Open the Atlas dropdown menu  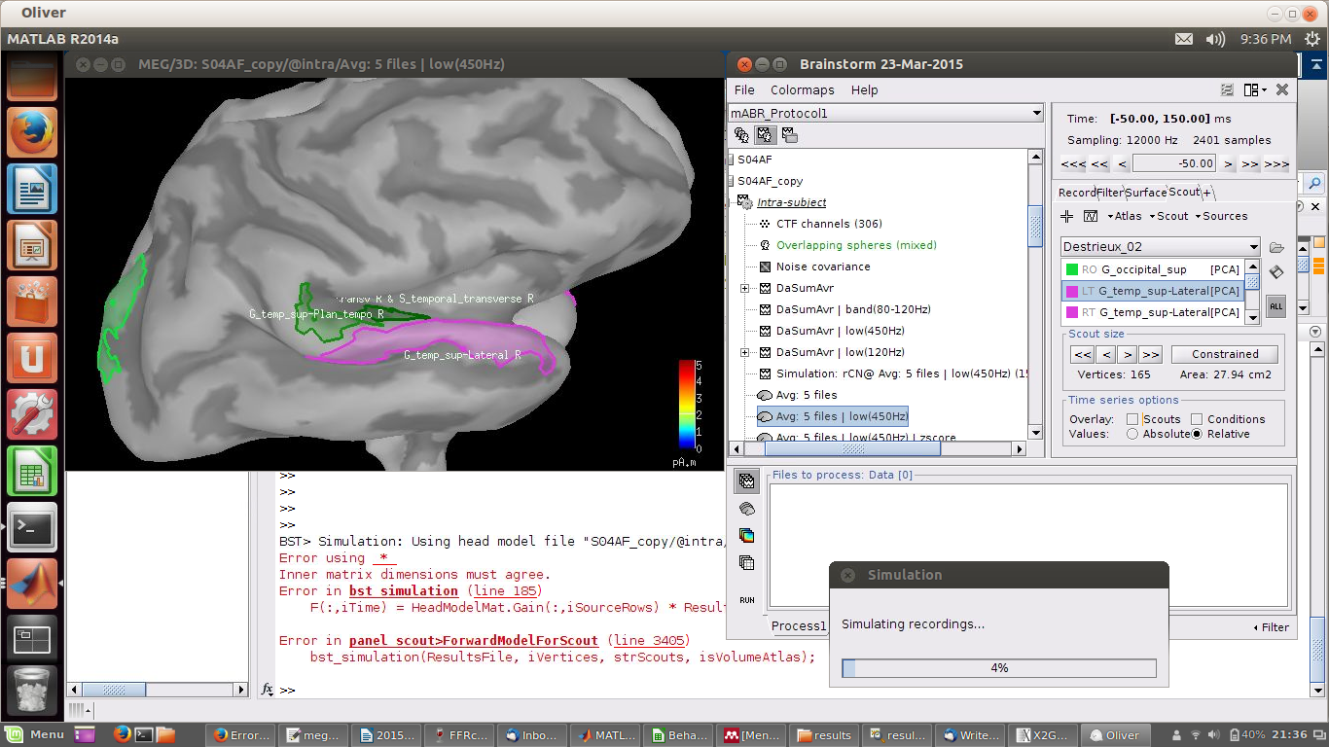click(1126, 216)
